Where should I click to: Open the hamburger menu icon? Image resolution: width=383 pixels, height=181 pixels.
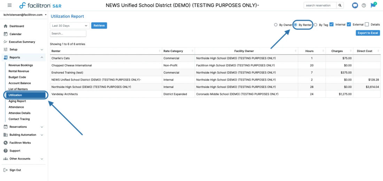point(9,5)
